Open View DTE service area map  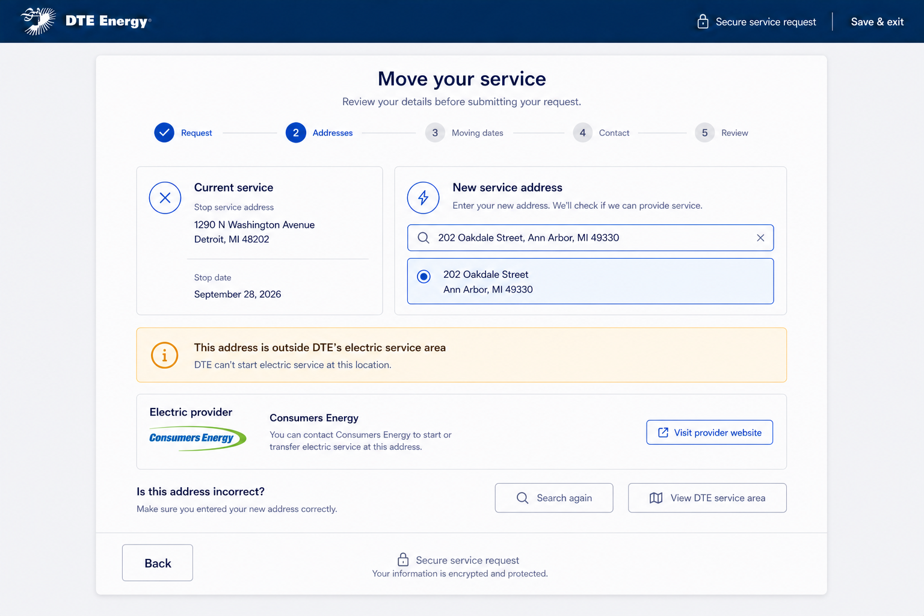pyautogui.click(x=707, y=498)
